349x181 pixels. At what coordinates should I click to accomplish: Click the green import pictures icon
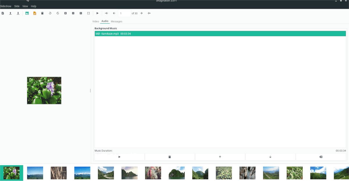[27, 13]
